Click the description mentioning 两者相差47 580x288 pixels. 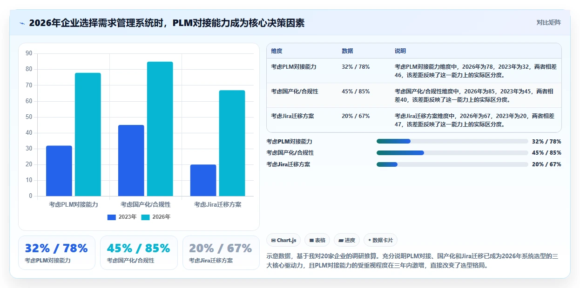point(474,120)
